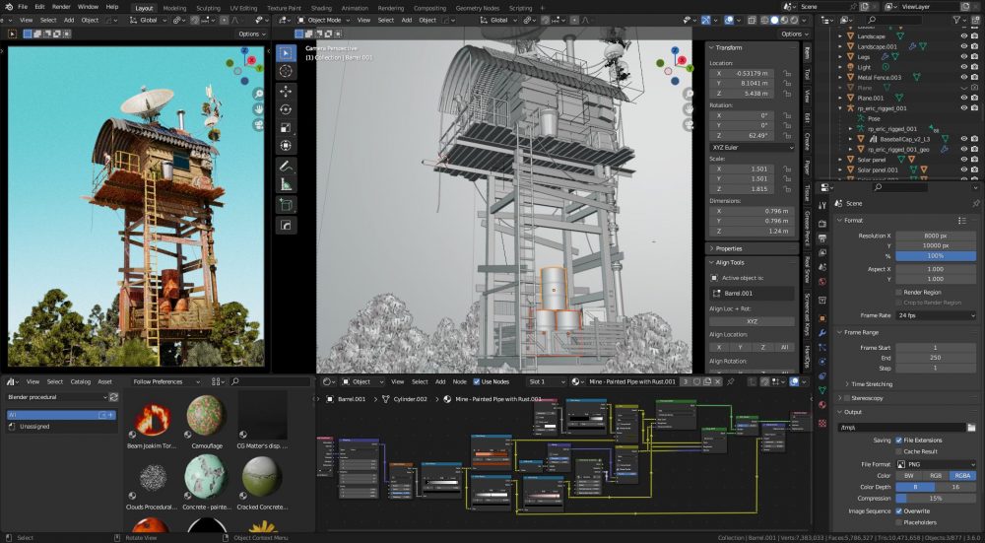The image size is (985, 543).
Task: Select the Measure tool
Action: tap(286, 184)
